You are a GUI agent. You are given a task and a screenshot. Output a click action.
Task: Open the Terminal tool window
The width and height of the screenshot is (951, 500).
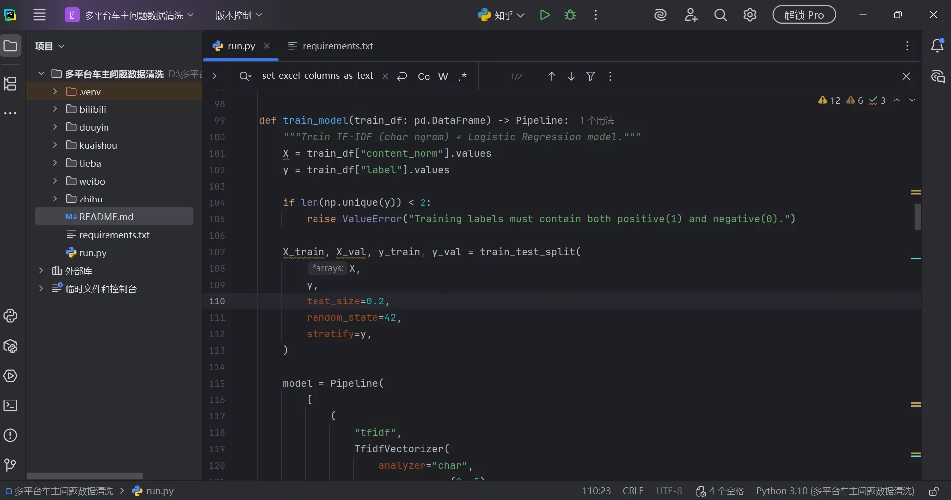10,406
